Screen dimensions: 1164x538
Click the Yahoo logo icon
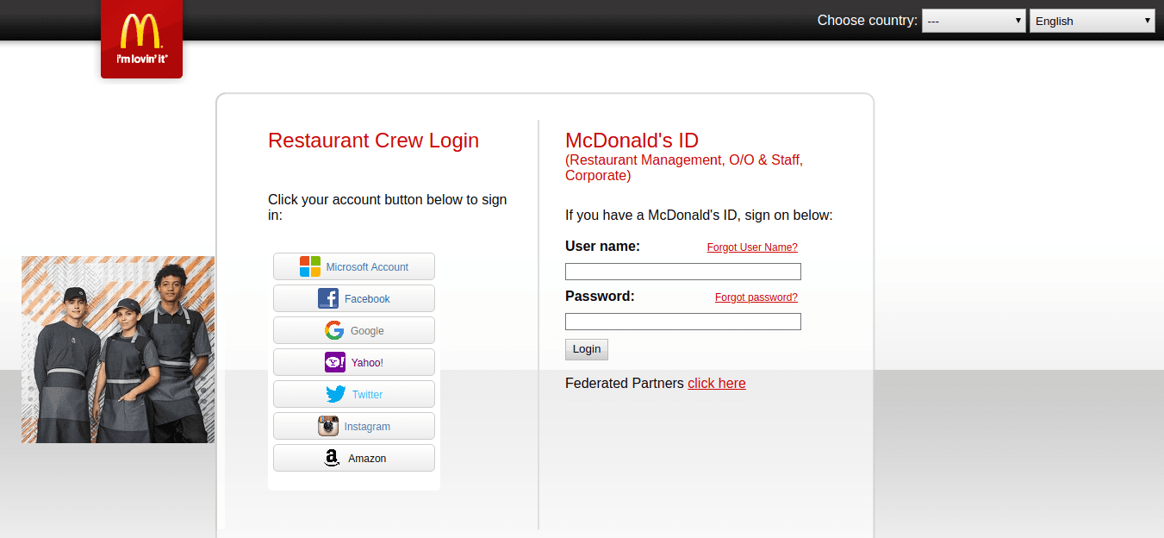tap(335, 362)
